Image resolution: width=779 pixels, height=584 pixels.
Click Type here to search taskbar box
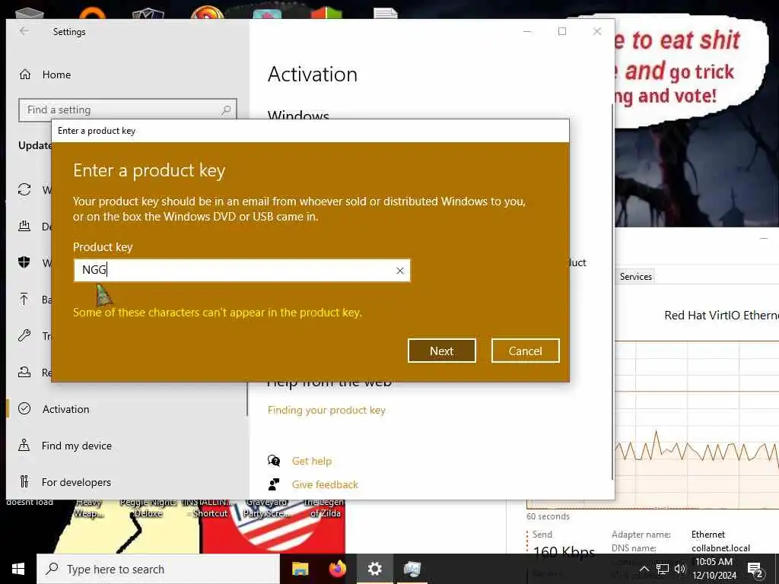tap(158, 569)
